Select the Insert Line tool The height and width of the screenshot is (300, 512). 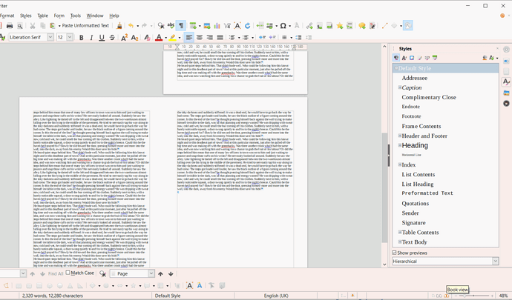pos(384,26)
